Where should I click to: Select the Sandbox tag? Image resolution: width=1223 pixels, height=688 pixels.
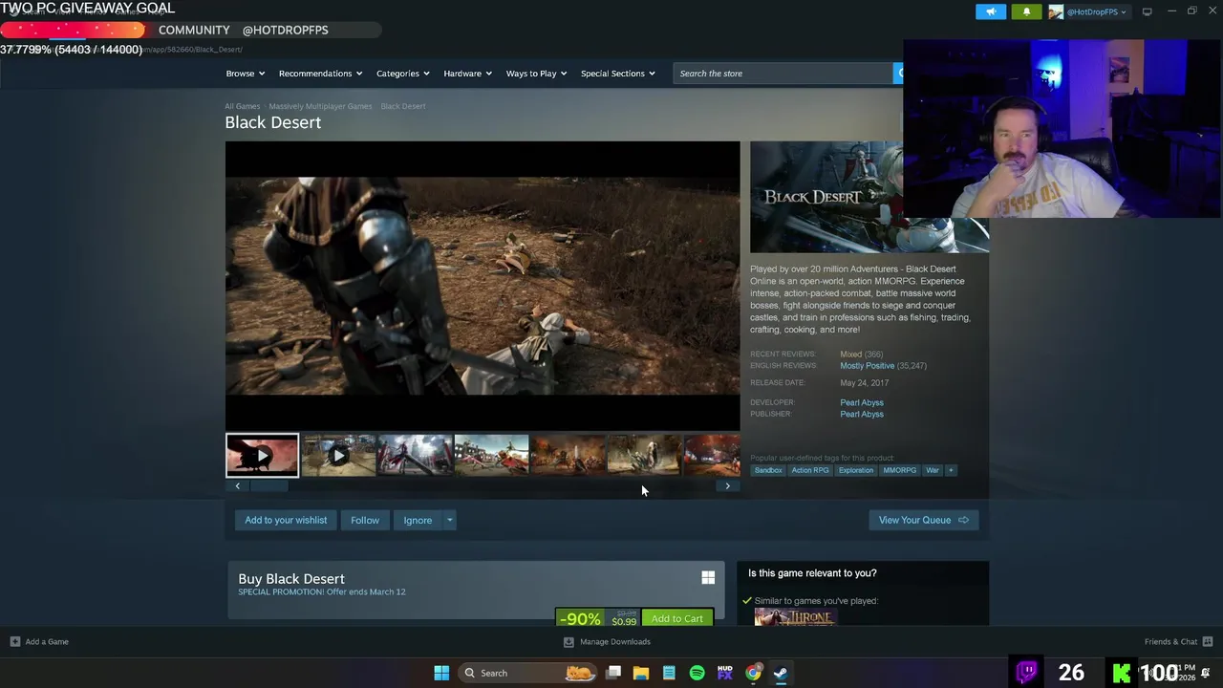768,470
